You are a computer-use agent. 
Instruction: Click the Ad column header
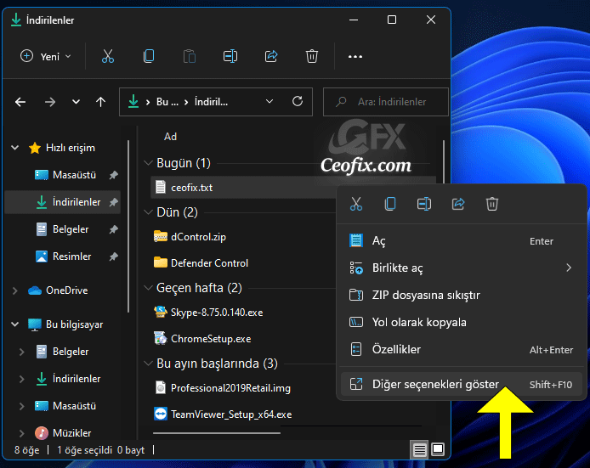click(170, 137)
